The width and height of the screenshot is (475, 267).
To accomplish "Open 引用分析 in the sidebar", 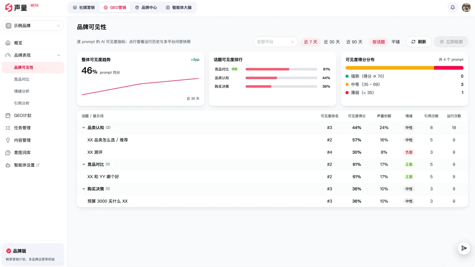I will pyautogui.click(x=22, y=103).
